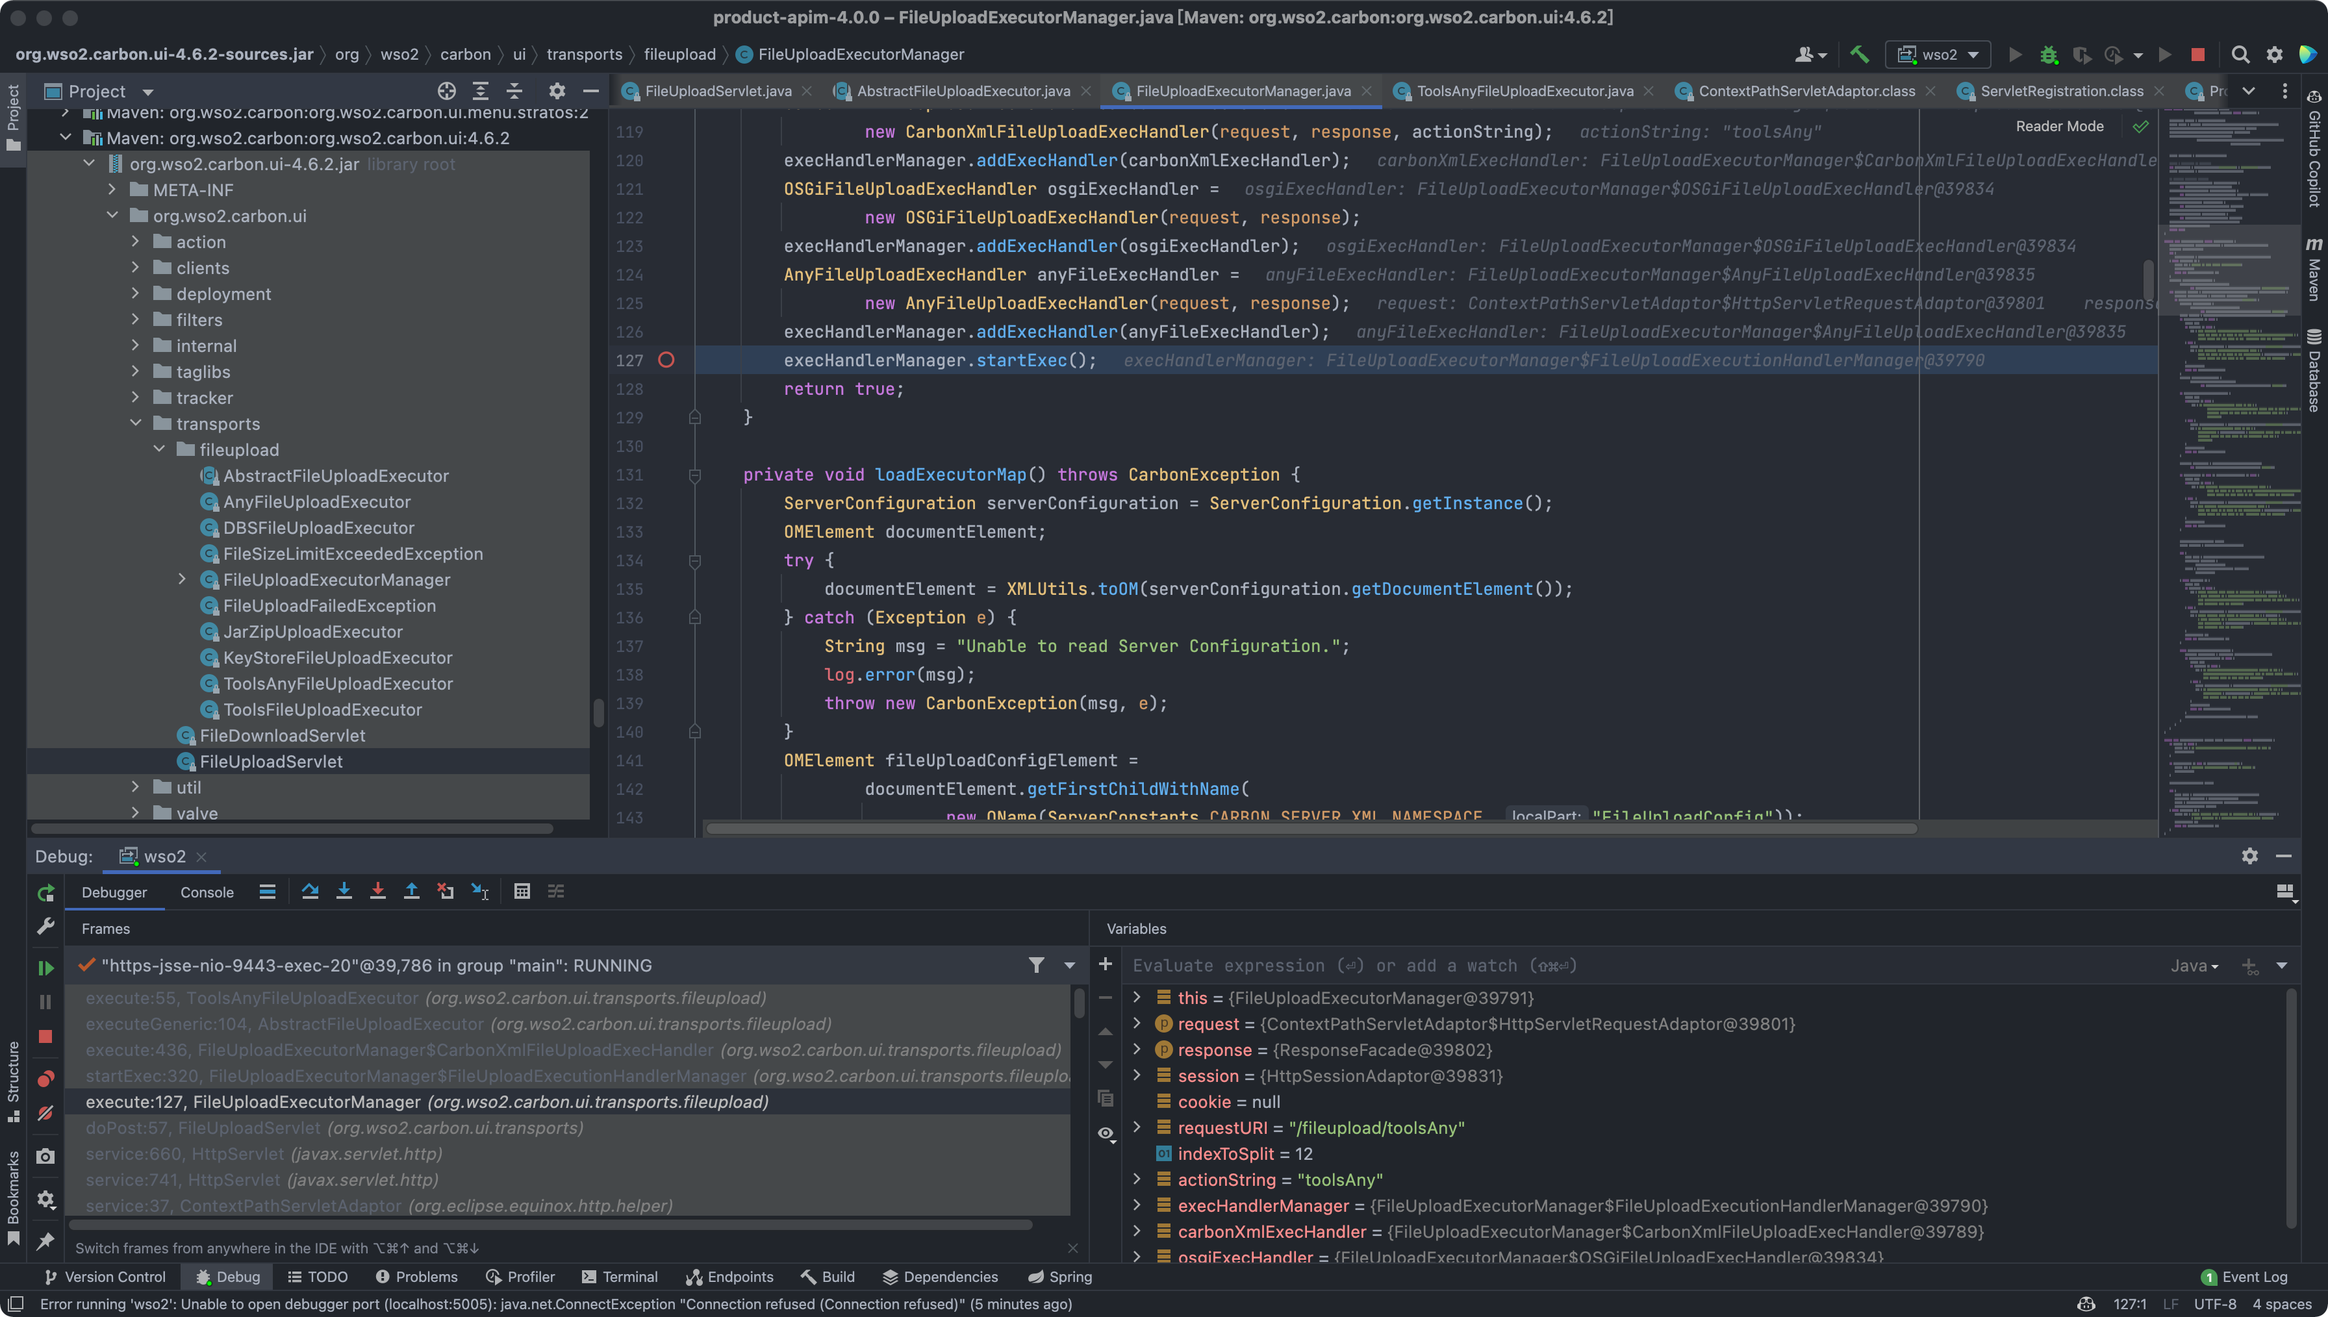Image resolution: width=2328 pixels, height=1317 pixels.
Task: Click the Select Opened File target icon
Action: [x=447, y=92]
